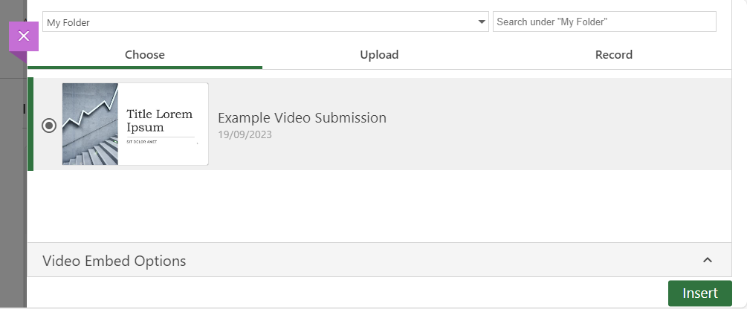This screenshot has height=309, width=747.
Task: Open the My Folder dropdown
Action: 265,22
